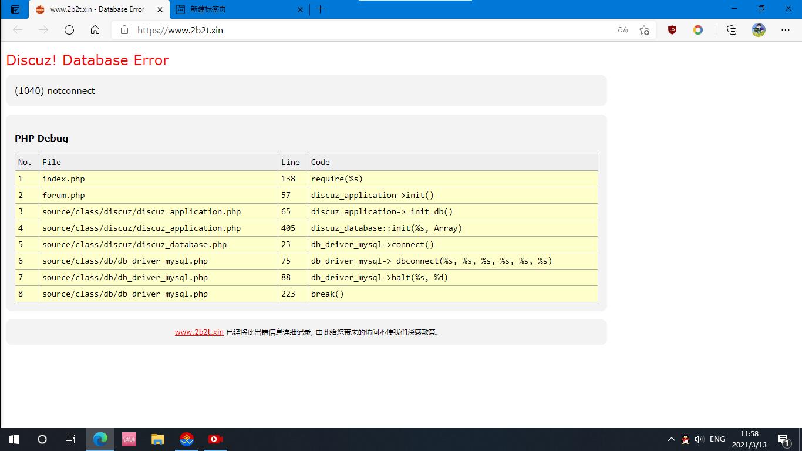Image resolution: width=802 pixels, height=451 pixels.
Task: Open the Windows Start menu
Action: tap(14, 439)
